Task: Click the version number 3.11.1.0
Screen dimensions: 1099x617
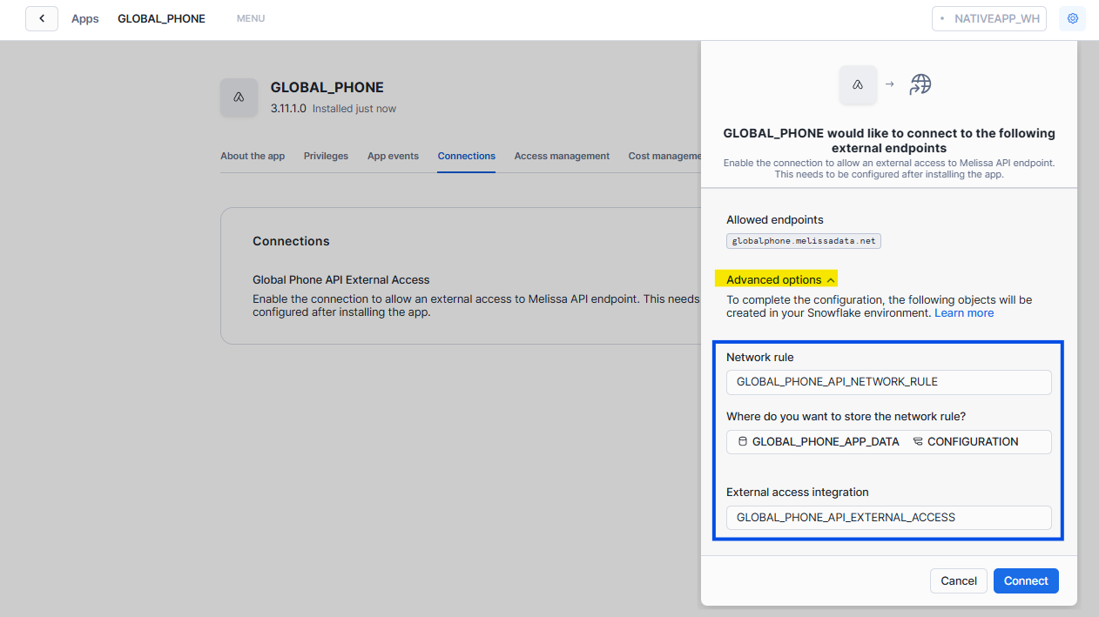Action: [x=288, y=109]
